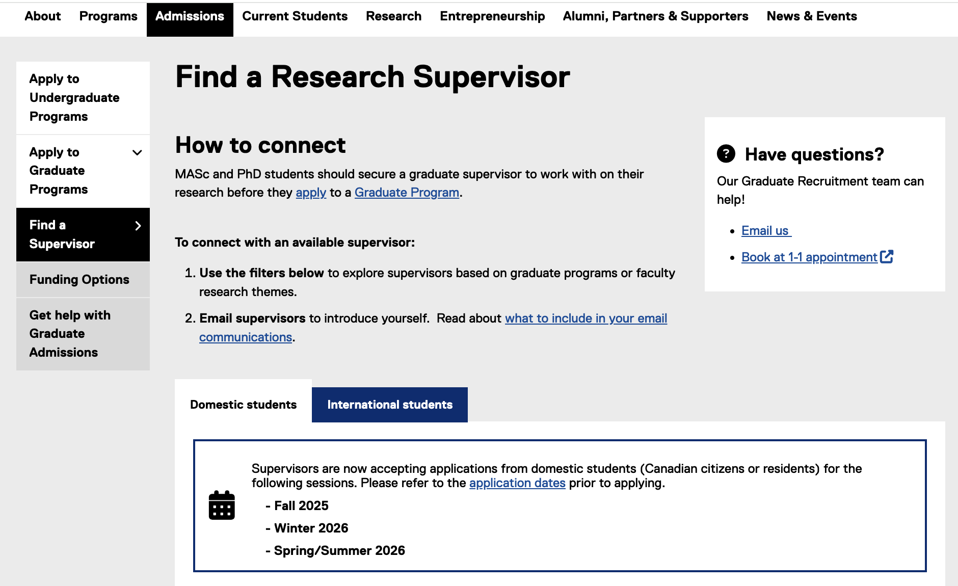Click the calendar icon in the sessions box
Viewport: 958px width, 586px height.
coord(222,505)
